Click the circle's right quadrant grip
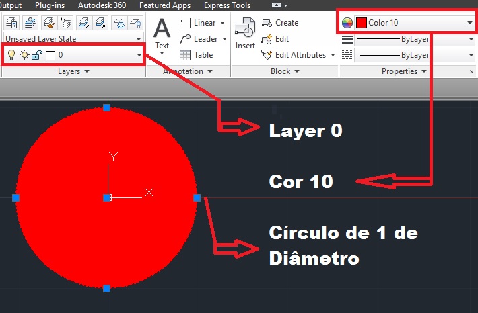 click(x=197, y=197)
